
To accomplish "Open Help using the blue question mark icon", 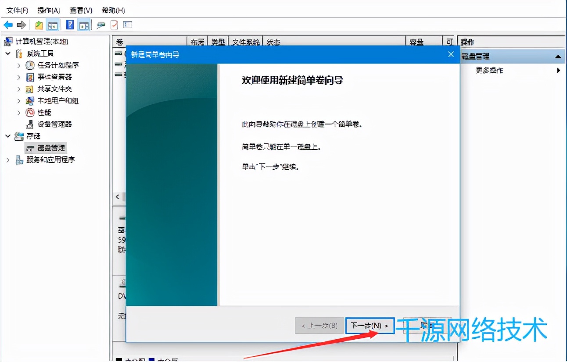I will 69,25.
